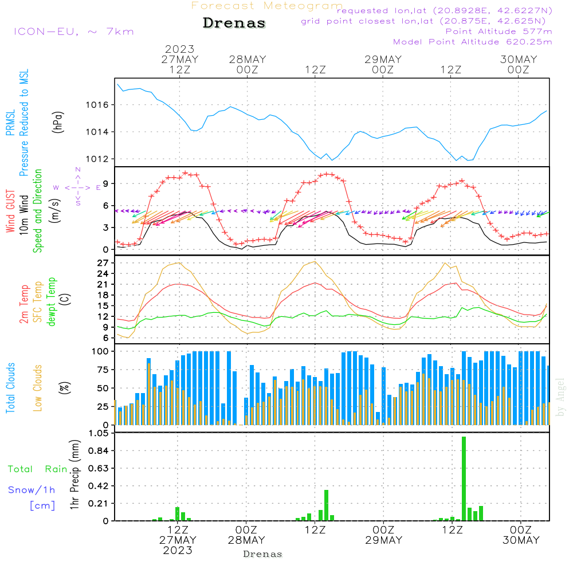Click 'Model Point Altitude 620.25m' text
Screen dimensions: 573x573
pos(473,42)
